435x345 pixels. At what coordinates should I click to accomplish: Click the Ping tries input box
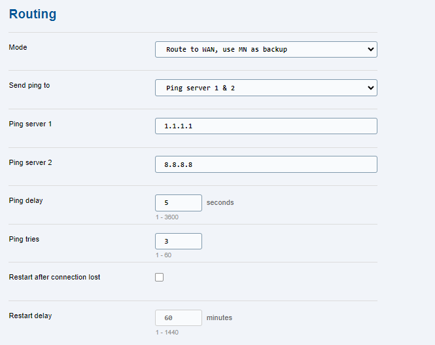(x=179, y=241)
